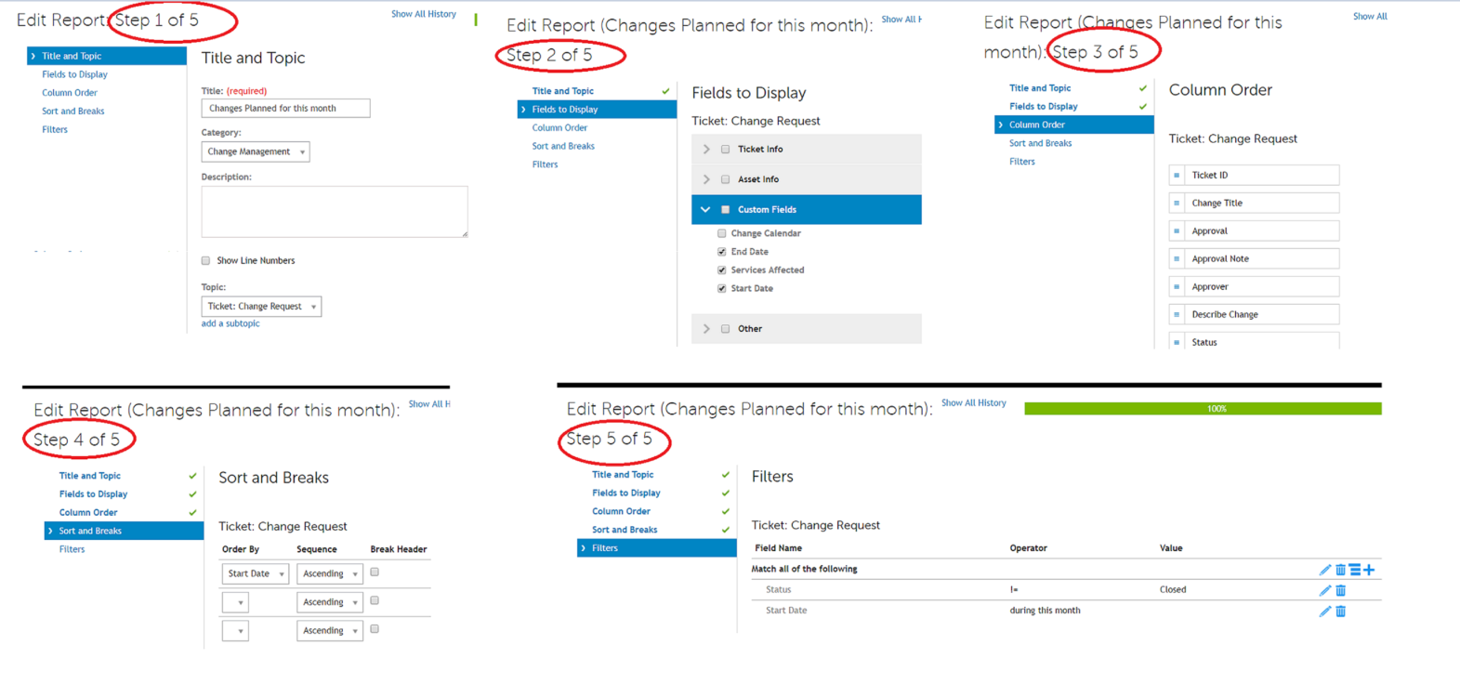Check the Change Calendar custom field
This screenshot has width=1460, height=697.
(722, 233)
